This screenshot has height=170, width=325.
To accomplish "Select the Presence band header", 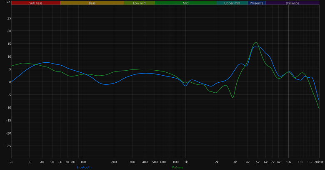I will (x=257, y=3).
